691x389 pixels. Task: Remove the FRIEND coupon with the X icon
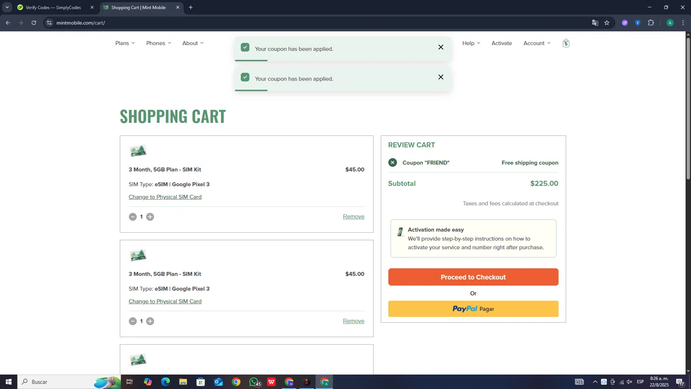point(392,163)
